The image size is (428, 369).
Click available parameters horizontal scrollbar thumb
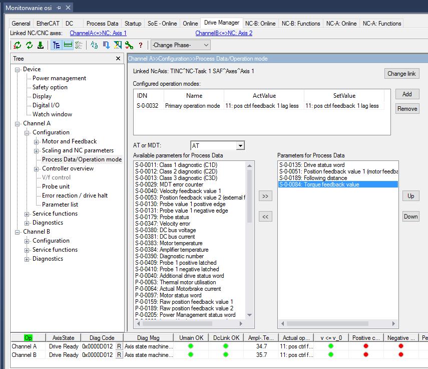(x=177, y=323)
